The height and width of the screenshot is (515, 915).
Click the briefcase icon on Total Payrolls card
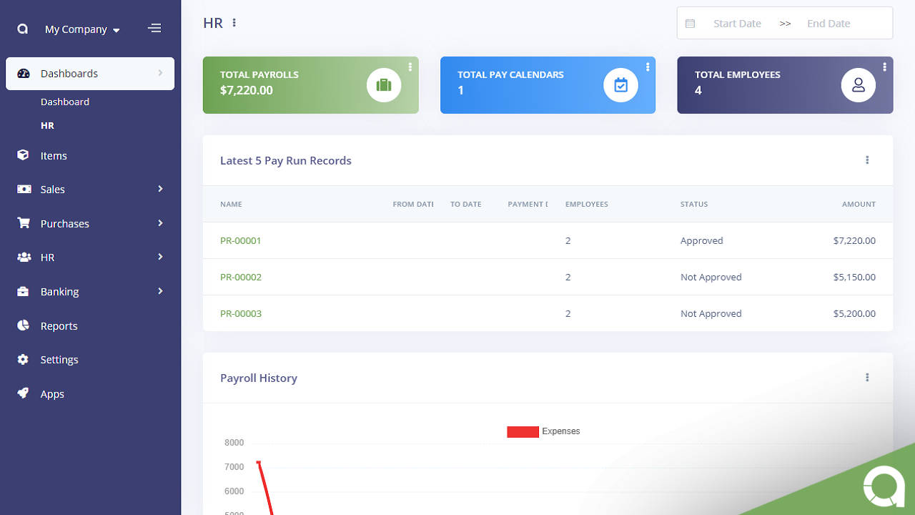pyautogui.click(x=384, y=84)
